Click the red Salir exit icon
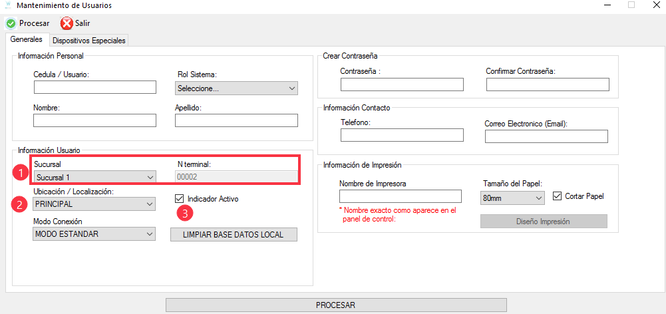 click(x=67, y=24)
